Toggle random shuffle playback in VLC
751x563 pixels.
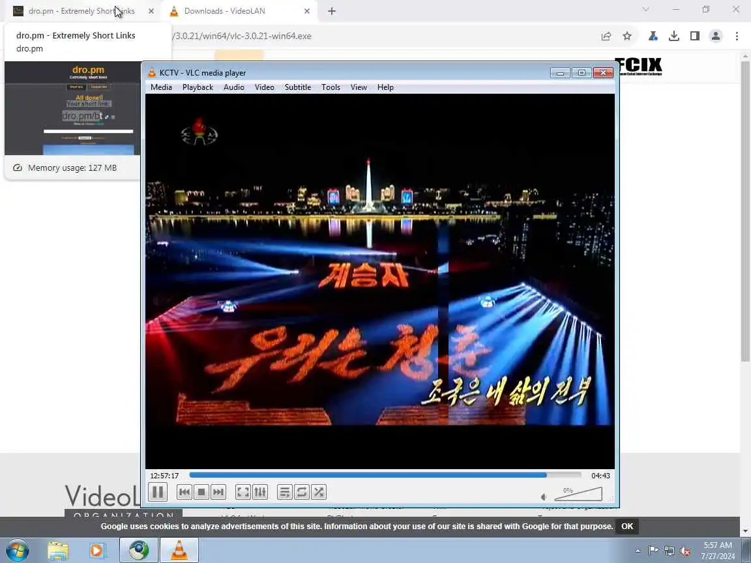point(319,492)
